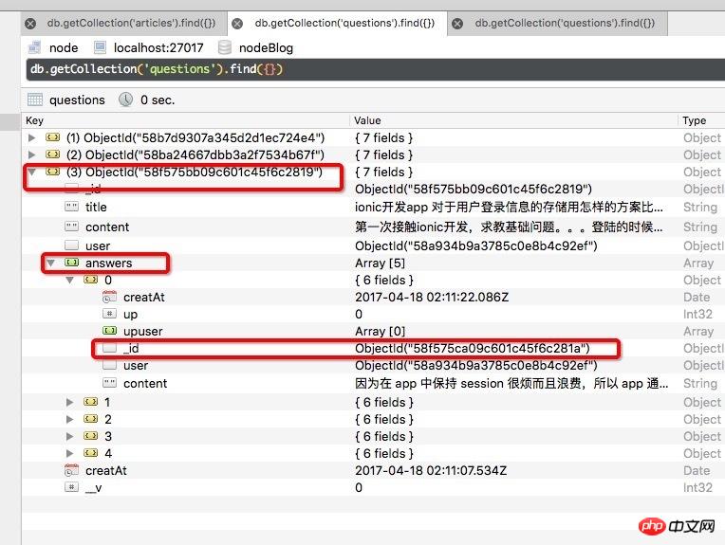The width and height of the screenshot is (725, 545).
Task: Click the string icon beside nested content
Action: coord(109,383)
